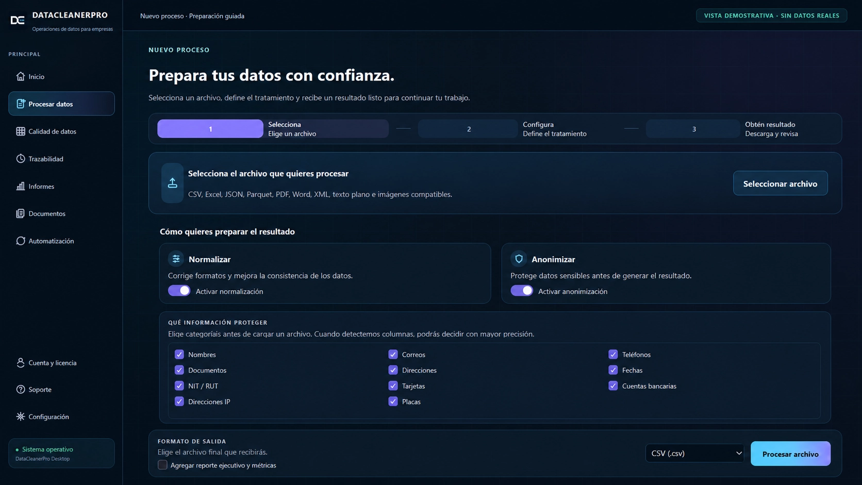Click the 'Prepara tus datos con confianza.' title
This screenshot has height=485, width=862.
click(x=272, y=75)
